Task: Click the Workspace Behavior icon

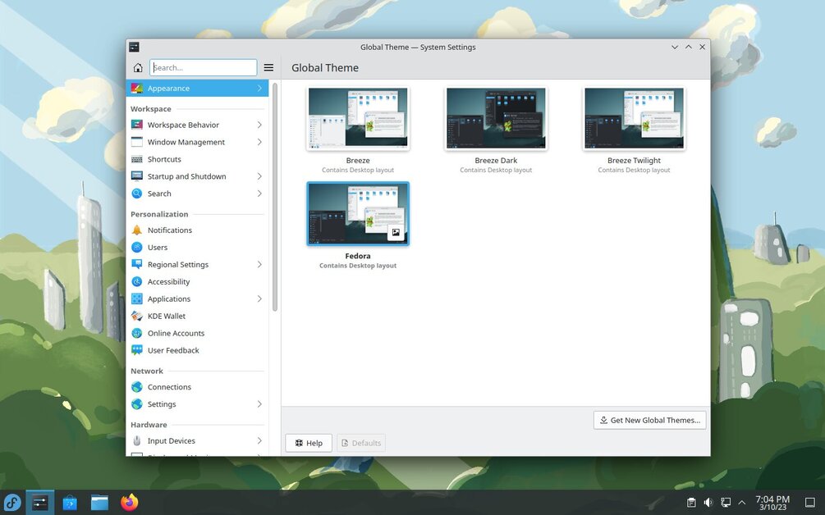Action: click(137, 125)
